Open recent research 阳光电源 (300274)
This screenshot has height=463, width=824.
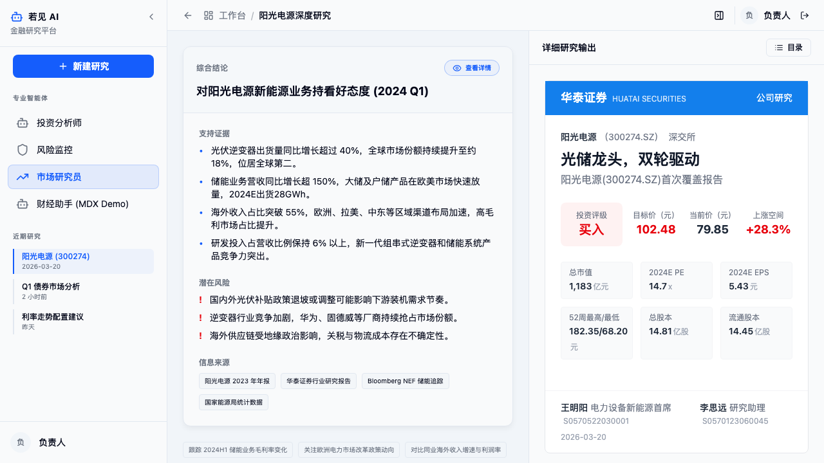click(x=83, y=261)
